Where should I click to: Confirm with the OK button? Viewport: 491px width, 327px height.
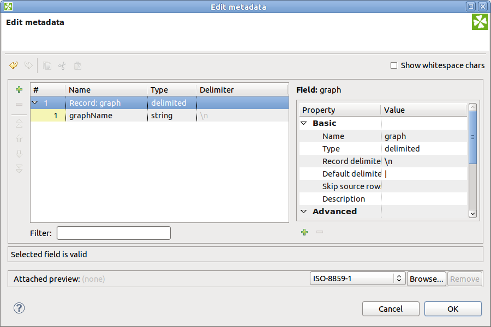coord(453,309)
